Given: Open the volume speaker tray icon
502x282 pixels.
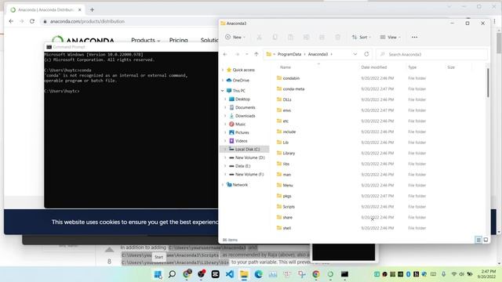Looking at the screenshot, I should point(462,274).
